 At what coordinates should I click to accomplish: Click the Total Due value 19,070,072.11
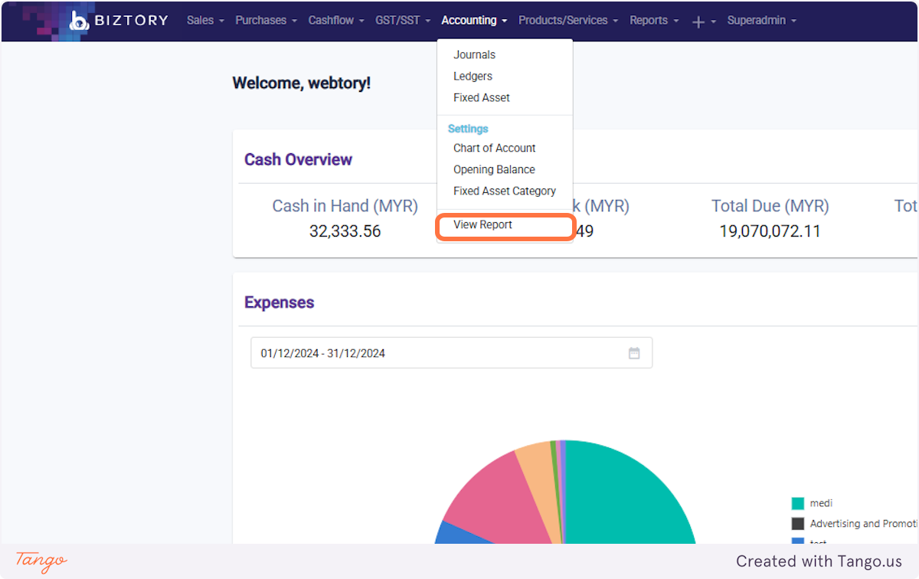point(770,231)
